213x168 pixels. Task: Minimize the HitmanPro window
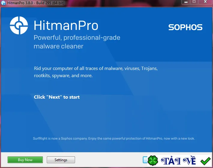point(186,2)
